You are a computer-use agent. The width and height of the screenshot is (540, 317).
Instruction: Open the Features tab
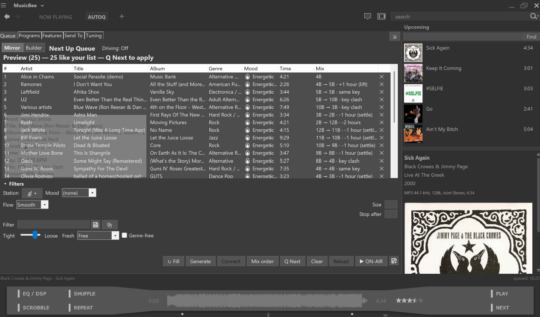click(52, 36)
